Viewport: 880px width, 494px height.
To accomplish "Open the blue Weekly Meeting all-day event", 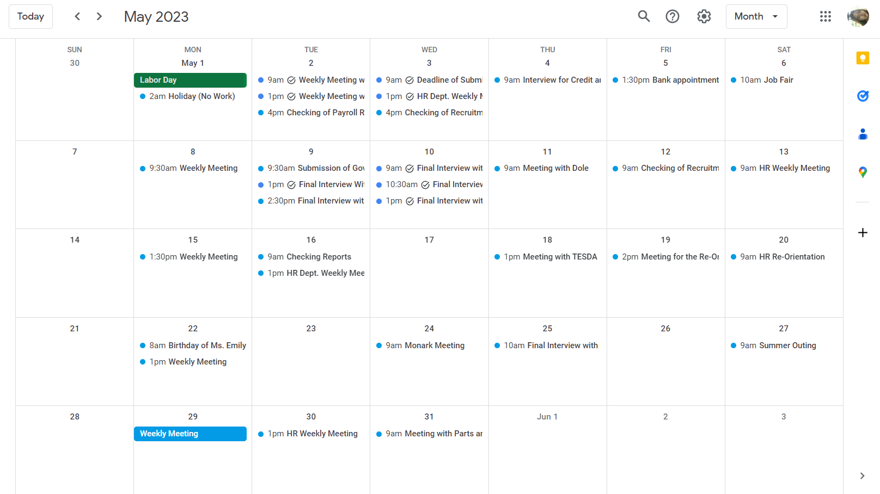I will [x=190, y=434].
